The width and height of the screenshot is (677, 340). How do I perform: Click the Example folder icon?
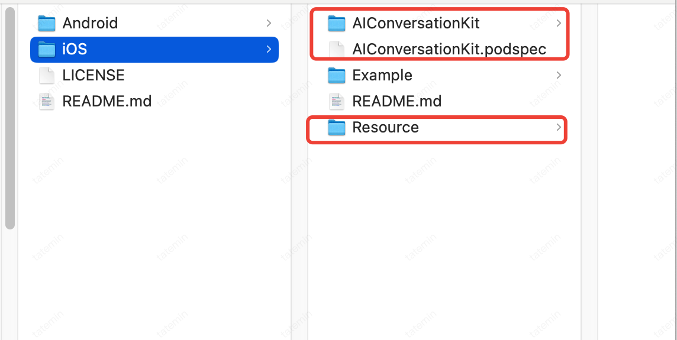(x=337, y=75)
